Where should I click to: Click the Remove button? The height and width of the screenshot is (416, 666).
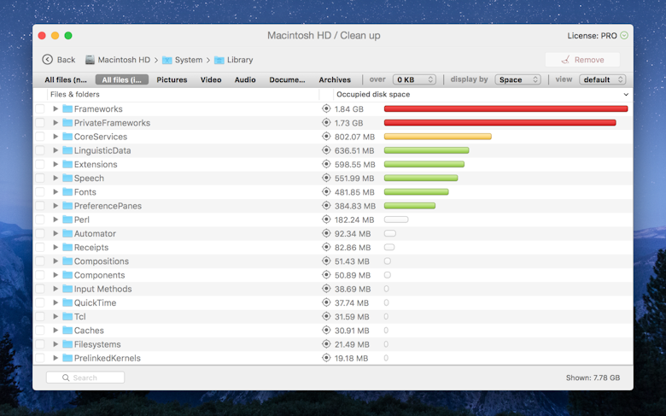pos(582,60)
